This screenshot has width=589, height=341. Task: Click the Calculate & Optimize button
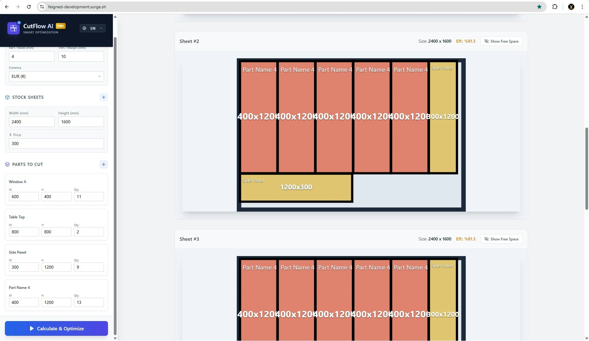pos(56,328)
